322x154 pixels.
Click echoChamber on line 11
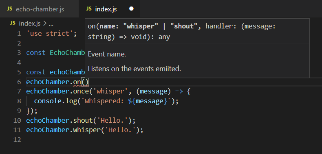point(48,130)
